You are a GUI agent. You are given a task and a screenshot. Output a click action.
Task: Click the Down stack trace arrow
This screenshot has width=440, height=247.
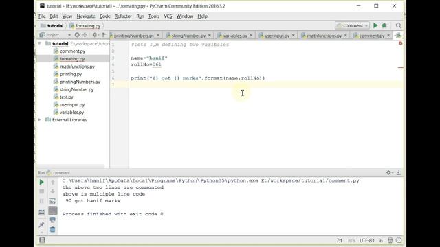[53, 191]
